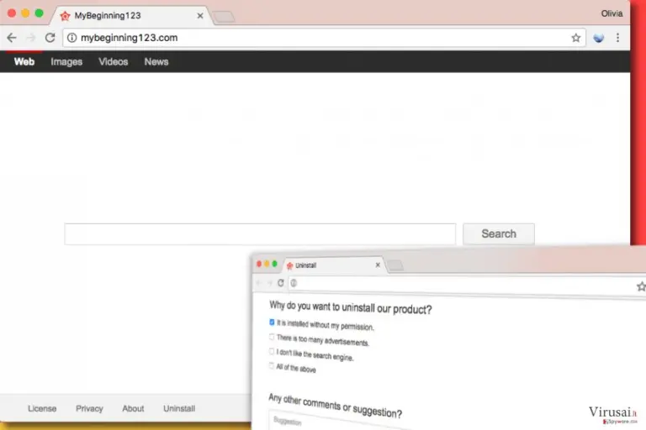
Task: Maximize the main browser window with green button
Action: click(40, 13)
